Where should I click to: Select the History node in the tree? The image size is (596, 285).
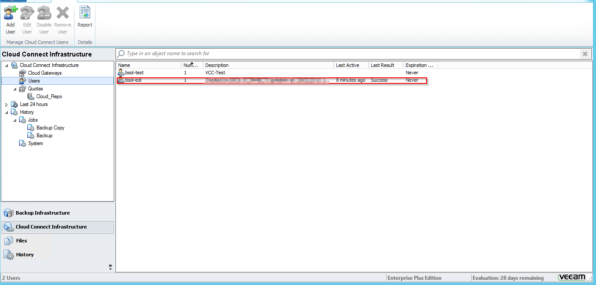tap(27, 112)
